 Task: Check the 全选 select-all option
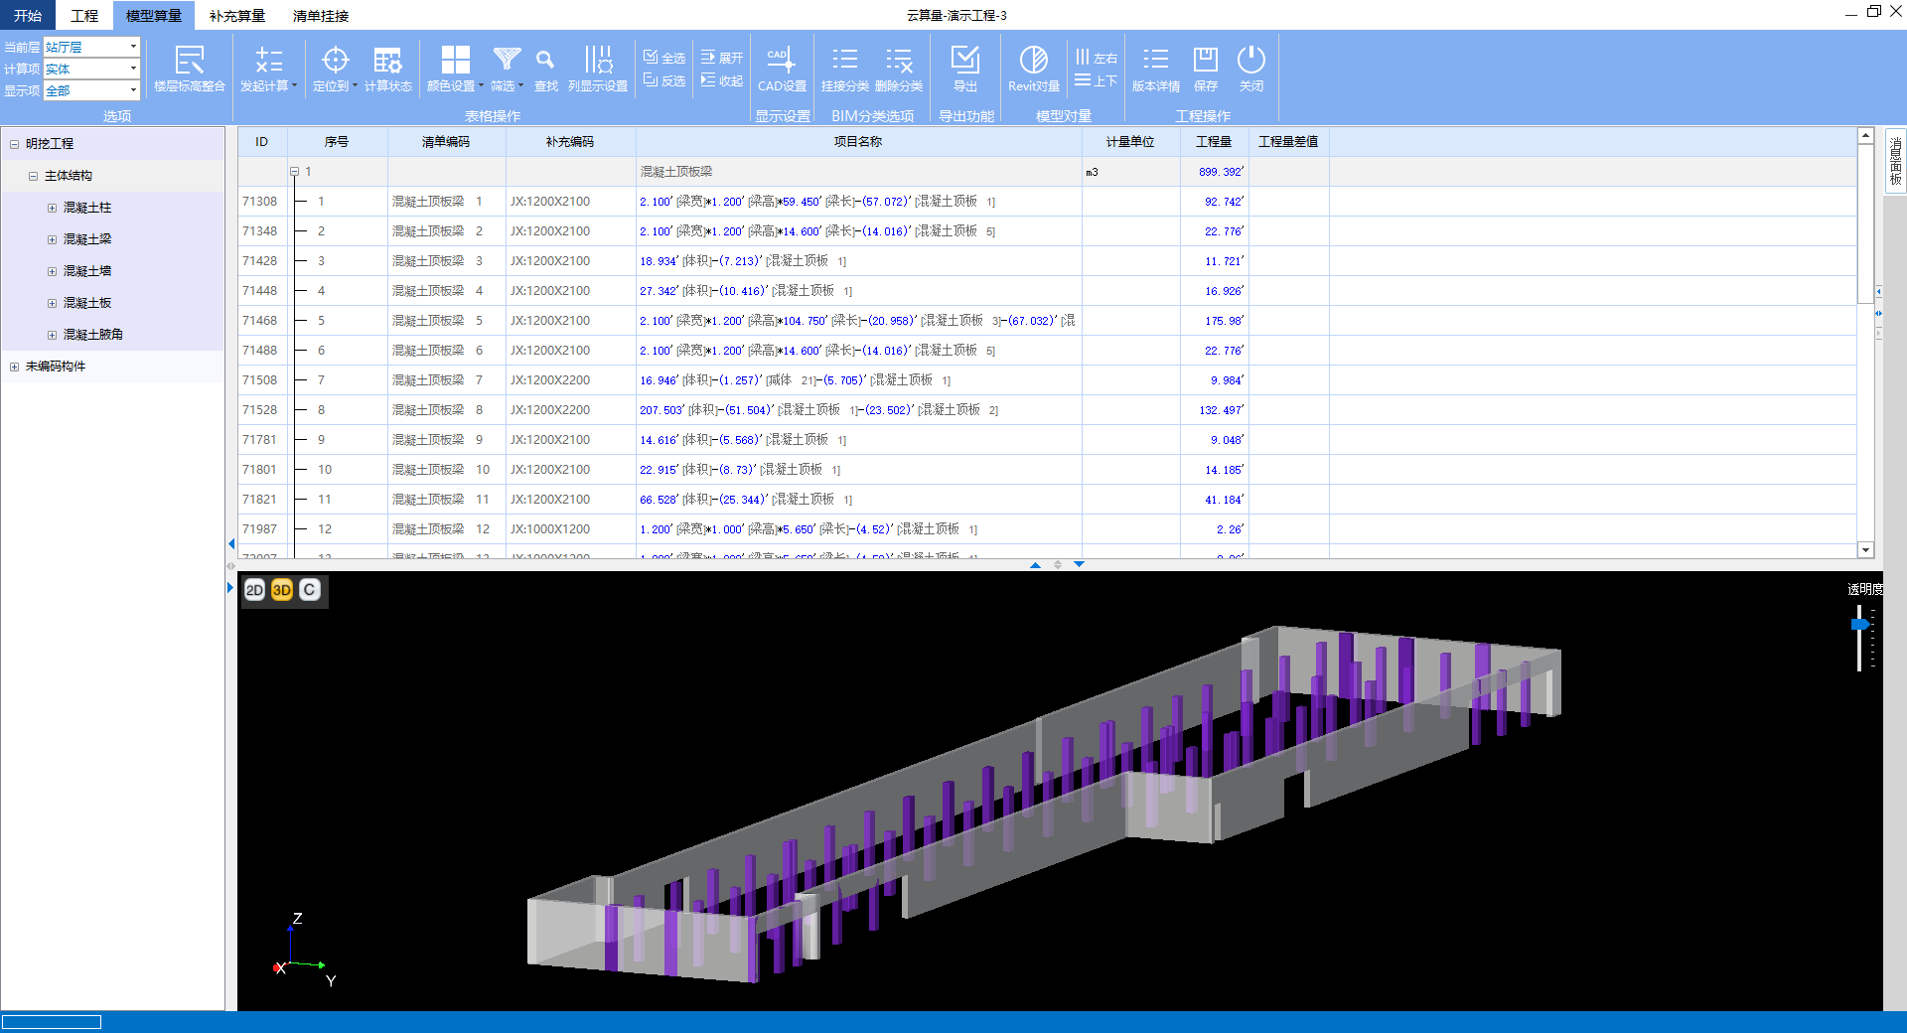pos(664,57)
